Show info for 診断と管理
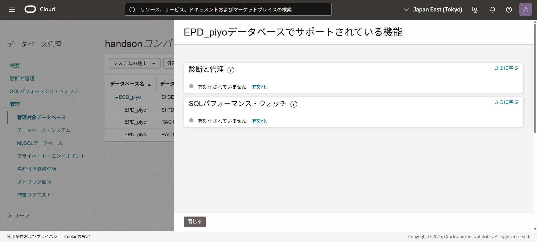Image resolution: width=537 pixels, height=242 pixels. click(x=231, y=70)
